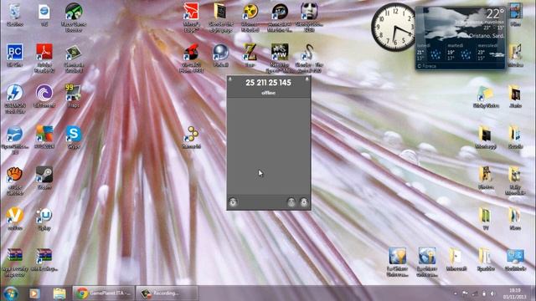
Task: Open Windows Media Player from taskbar
Action: [x=34, y=293]
